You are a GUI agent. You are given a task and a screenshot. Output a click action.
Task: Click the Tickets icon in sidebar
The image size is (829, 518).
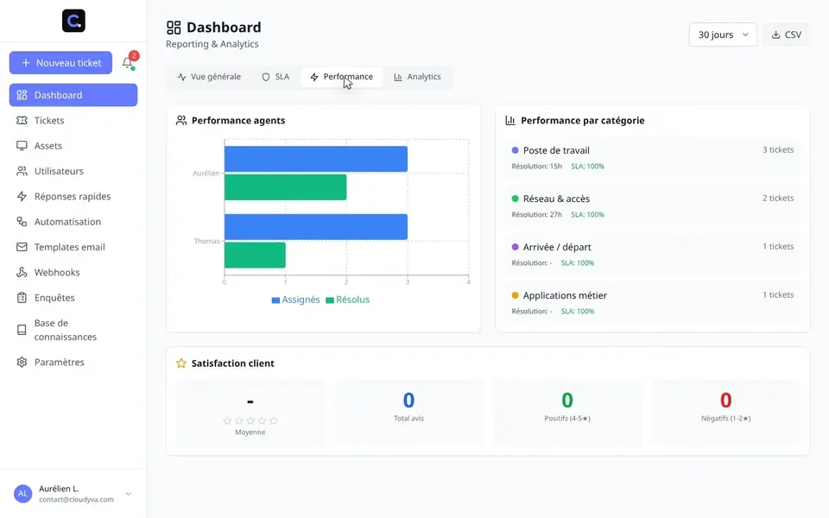22,121
